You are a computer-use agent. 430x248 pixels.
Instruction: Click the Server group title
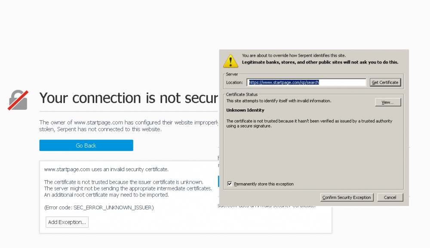click(x=232, y=74)
